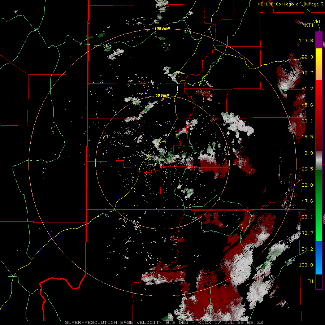The width and height of the screenshot is (325, 325).
Task: Pick the green inbound velocity segment
Action: point(319,205)
